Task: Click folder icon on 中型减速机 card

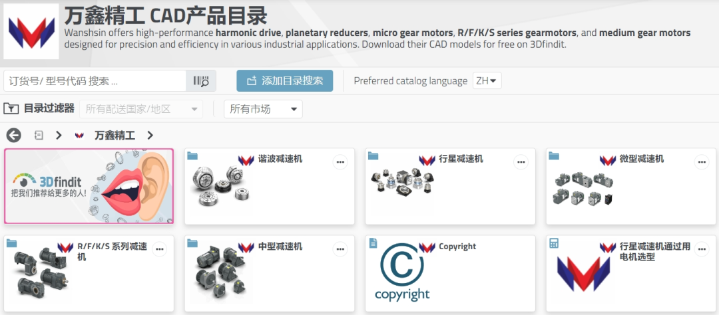Action: coord(192,243)
